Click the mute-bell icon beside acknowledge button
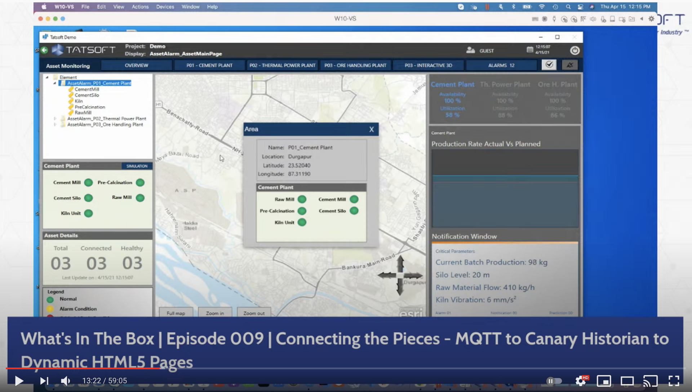 point(569,65)
